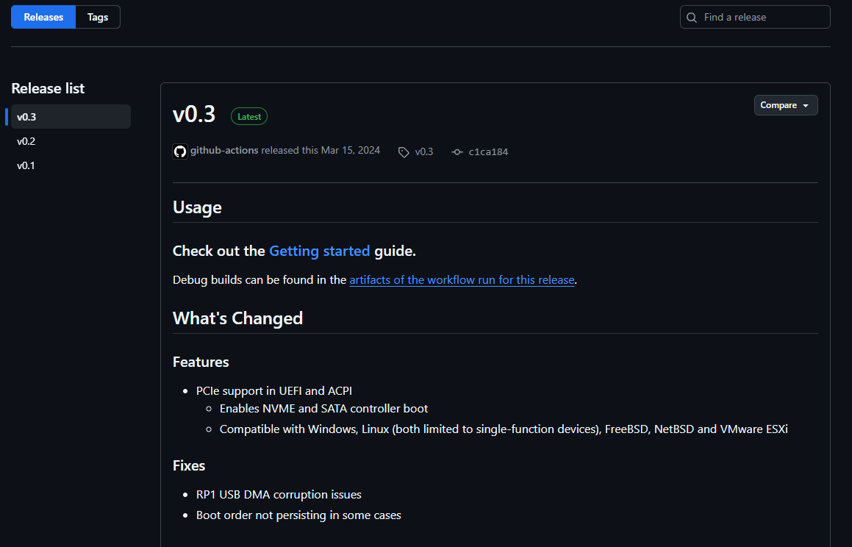Click the Latest badge
The image size is (852, 547).
(x=249, y=116)
